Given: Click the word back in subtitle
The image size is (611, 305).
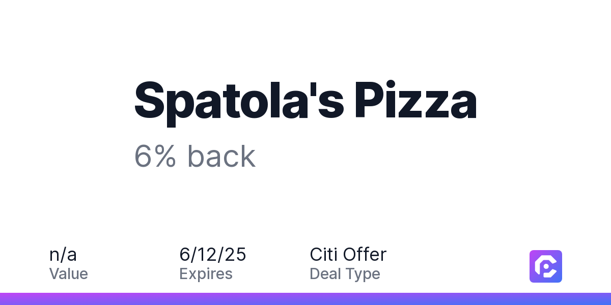Looking at the screenshot, I should tap(221, 156).
